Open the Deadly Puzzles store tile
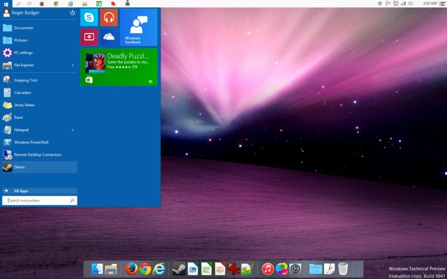Image resolution: width=447 pixels, height=279 pixels. coord(119,67)
